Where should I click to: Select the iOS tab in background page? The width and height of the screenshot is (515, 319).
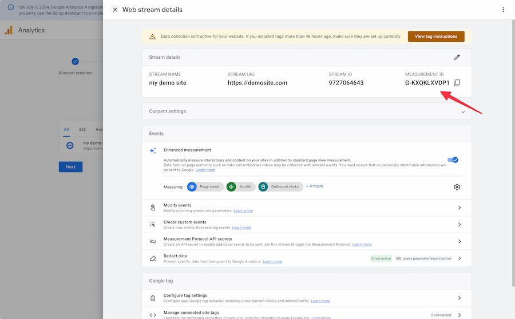point(82,130)
